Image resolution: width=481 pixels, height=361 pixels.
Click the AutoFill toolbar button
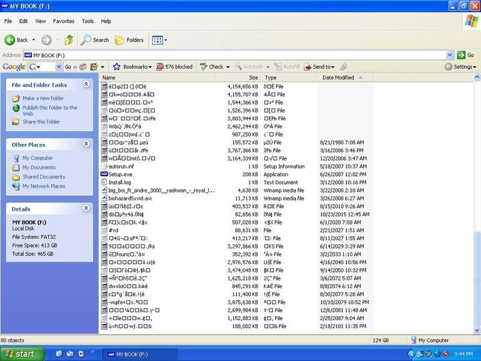pos(287,67)
